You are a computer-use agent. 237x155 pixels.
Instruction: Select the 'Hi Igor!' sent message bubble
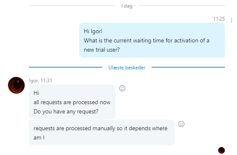(152, 40)
